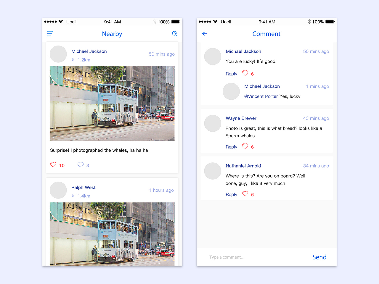
Task: Tap the '1.4km' distance label
Action: pos(84,196)
